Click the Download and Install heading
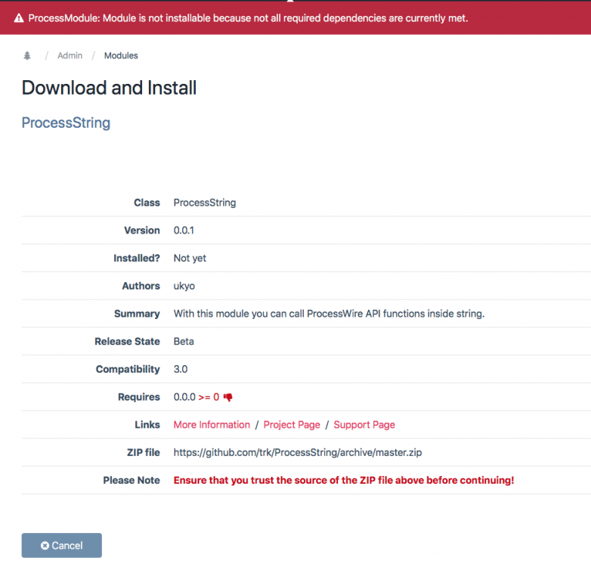The width and height of the screenshot is (591, 567). click(x=109, y=88)
